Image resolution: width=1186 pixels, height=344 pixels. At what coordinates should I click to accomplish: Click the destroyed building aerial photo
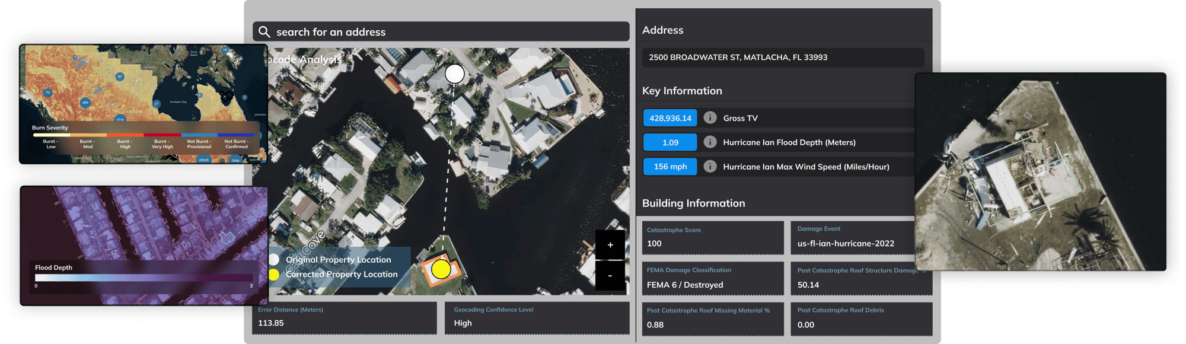(x=1041, y=171)
